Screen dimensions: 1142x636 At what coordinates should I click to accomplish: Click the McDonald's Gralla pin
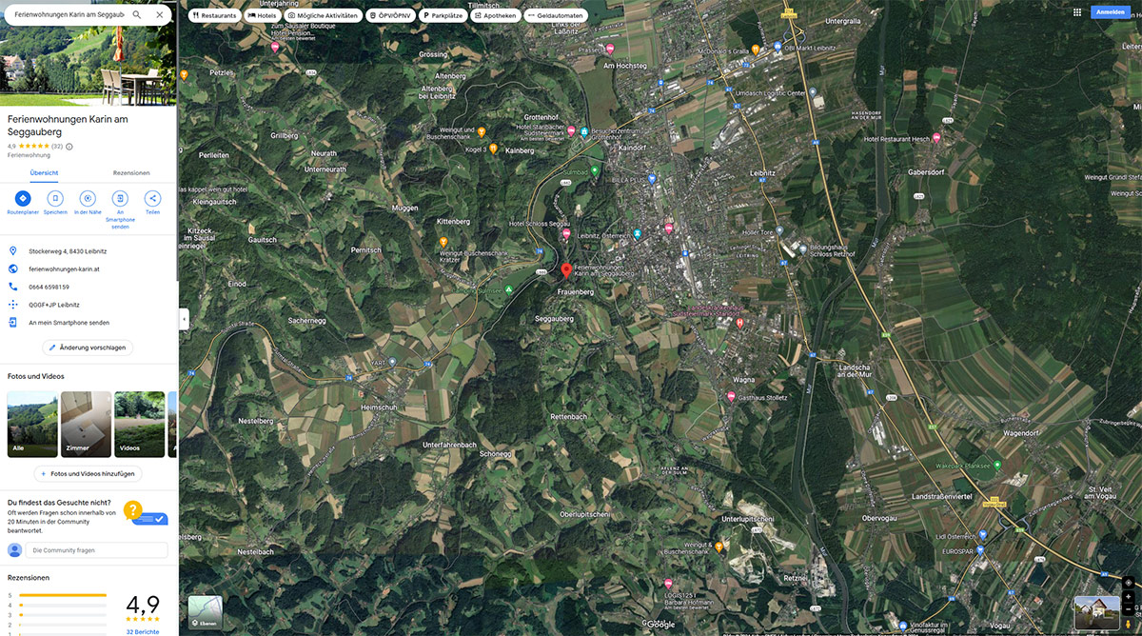(x=755, y=50)
